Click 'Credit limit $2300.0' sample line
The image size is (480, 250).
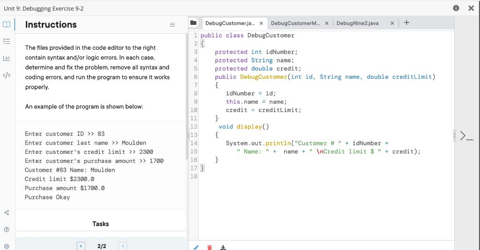click(x=60, y=179)
